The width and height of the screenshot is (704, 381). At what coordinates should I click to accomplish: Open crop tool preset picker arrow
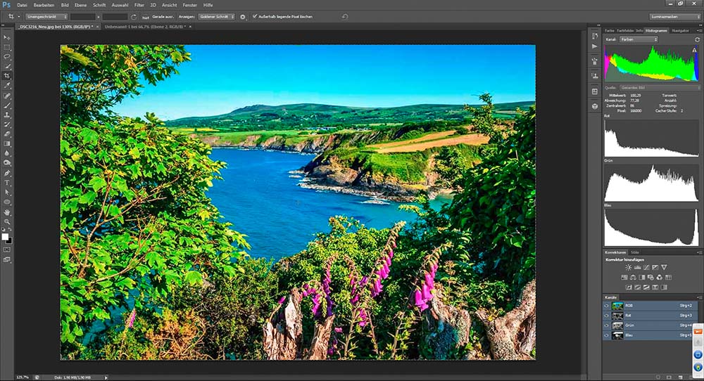point(19,17)
